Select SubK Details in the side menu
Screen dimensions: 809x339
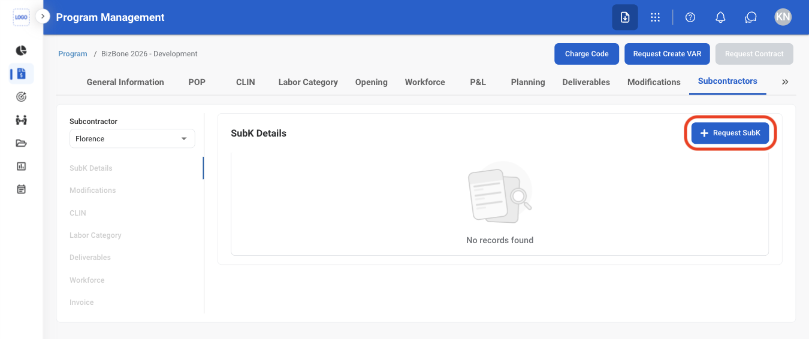point(91,168)
